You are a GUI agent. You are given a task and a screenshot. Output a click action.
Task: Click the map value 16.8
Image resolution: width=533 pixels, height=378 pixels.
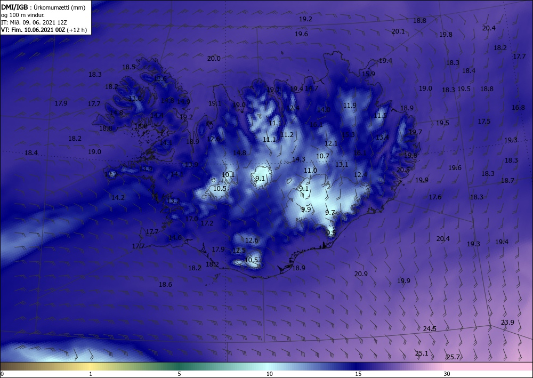519,107
